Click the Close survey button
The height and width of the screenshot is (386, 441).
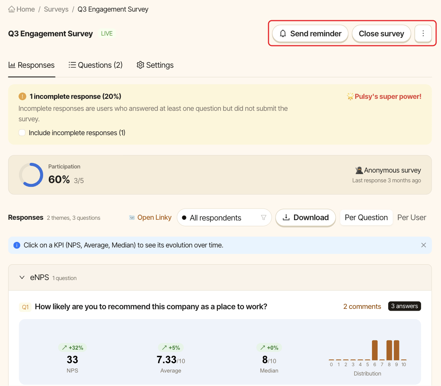click(x=381, y=34)
